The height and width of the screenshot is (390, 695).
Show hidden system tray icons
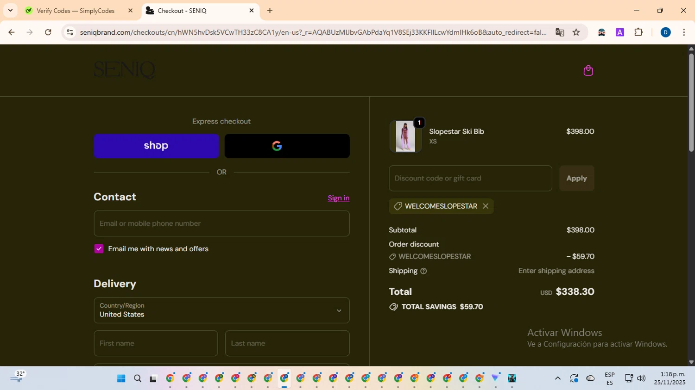[558, 378]
